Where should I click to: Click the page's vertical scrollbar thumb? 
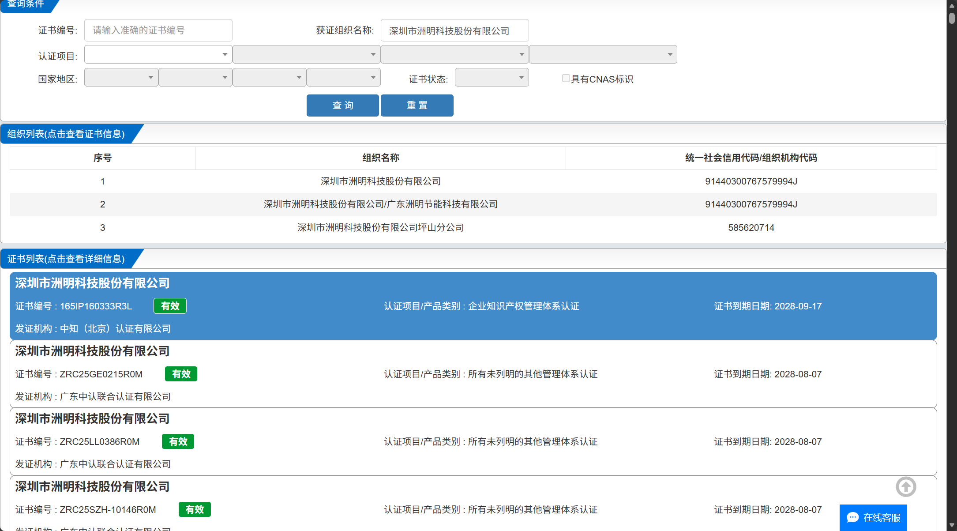click(x=952, y=18)
